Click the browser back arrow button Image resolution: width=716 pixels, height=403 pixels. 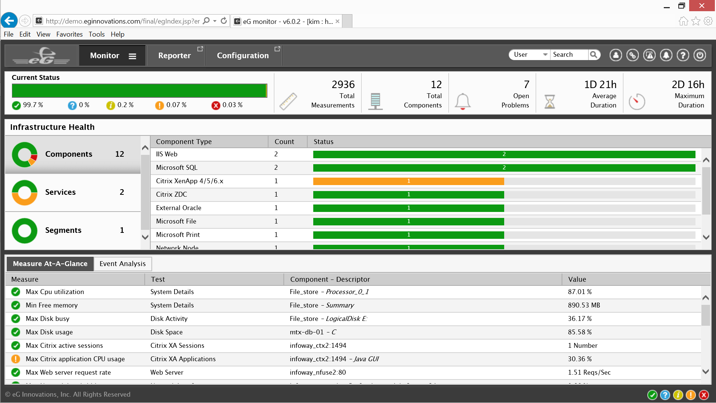tap(9, 21)
